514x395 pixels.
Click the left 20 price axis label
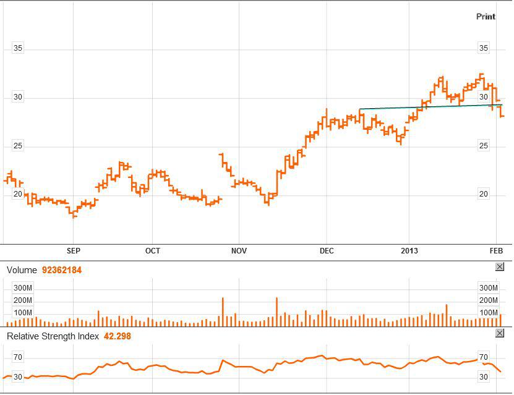click(x=18, y=194)
